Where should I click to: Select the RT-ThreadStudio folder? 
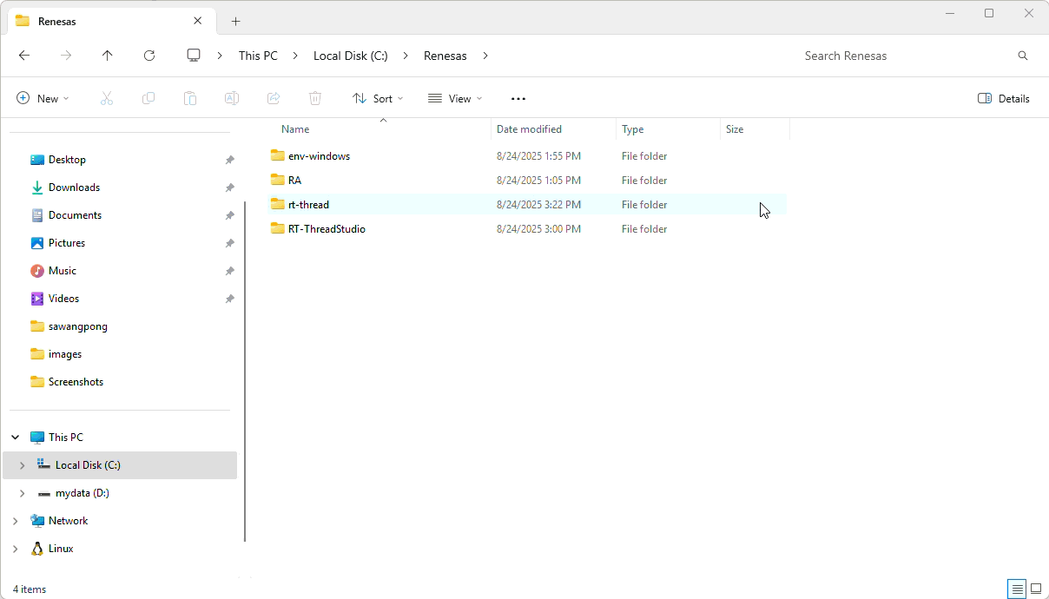pyautogui.click(x=327, y=229)
